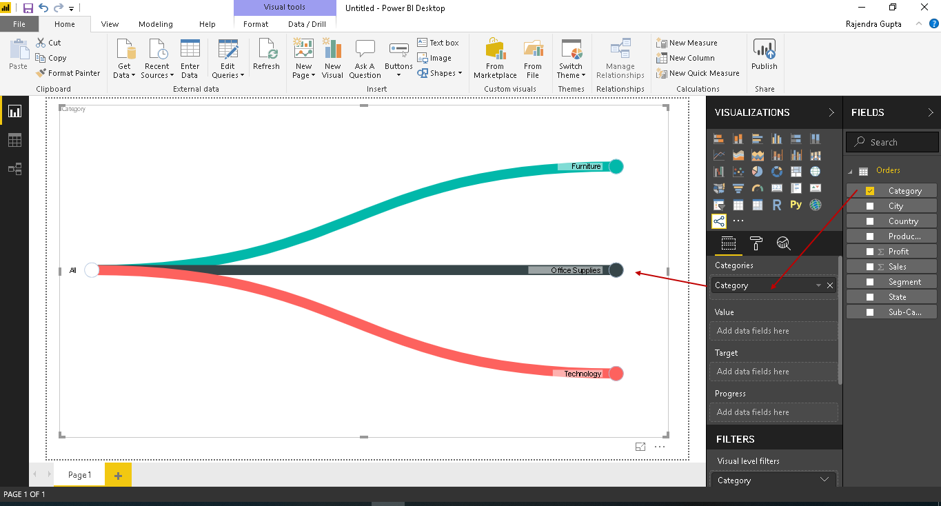Open the File menu
This screenshot has width=941, height=506.
[x=19, y=24]
